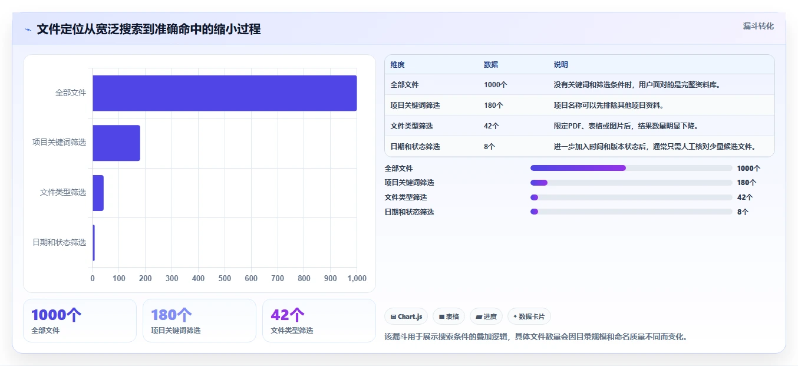The image size is (798, 366).
Task: Open the 1000个 全部文件 stat card
Action: [x=80, y=321]
